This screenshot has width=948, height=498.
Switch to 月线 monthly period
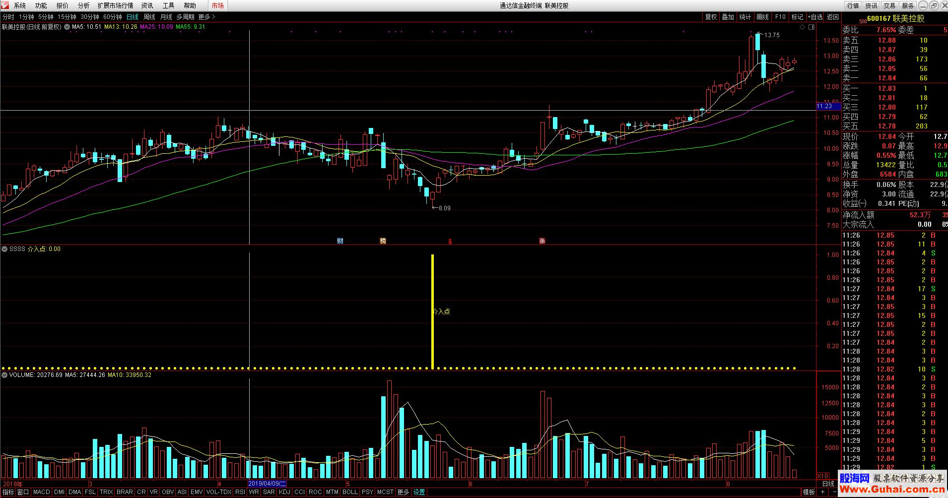[166, 17]
